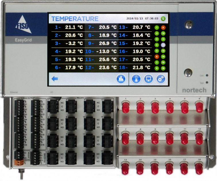Image resolution: width=217 pixels, height=181 pixels.
Task: Tap status indicator circle 7
Action: click(157, 62)
